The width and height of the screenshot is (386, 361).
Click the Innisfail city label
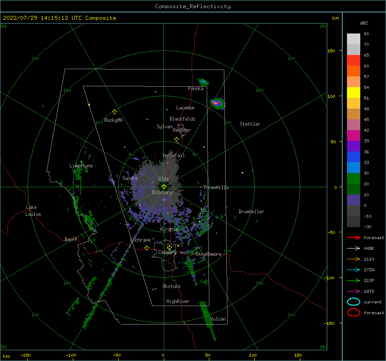pyautogui.click(x=173, y=155)
